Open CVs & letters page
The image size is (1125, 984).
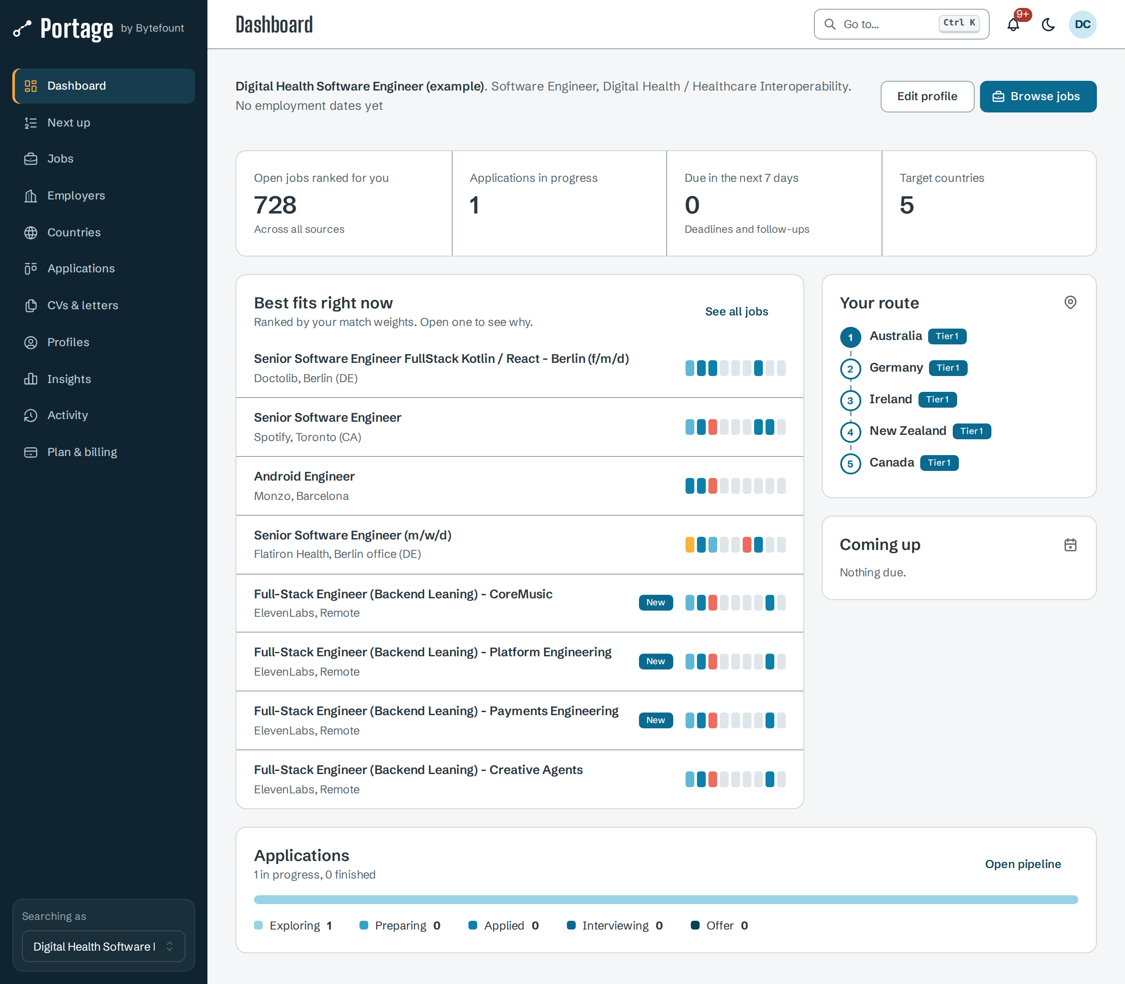pos(103,305)
